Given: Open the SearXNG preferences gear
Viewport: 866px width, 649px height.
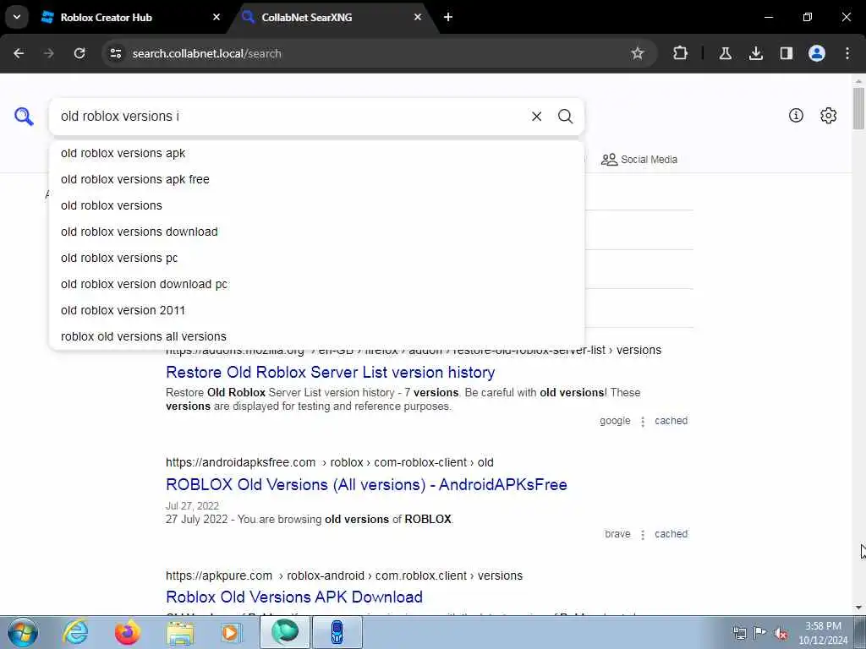Looking at the screenshot, I should (x=828, y=115).
